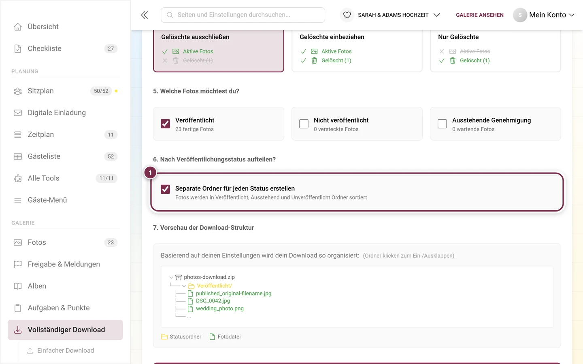Image resolution: width=583 pixels, height=364 pixels.
Task: Click the Einfacher Download upload icon
Action: tap(30, 351)
